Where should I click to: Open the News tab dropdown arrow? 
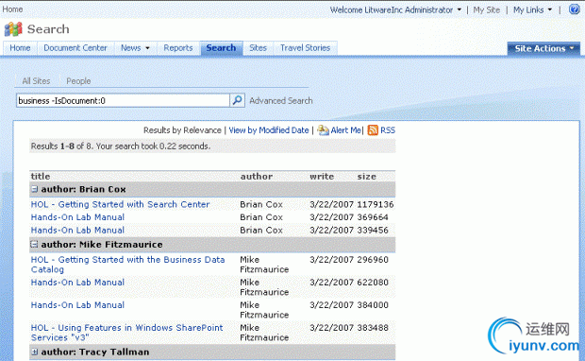click(147, 48)
